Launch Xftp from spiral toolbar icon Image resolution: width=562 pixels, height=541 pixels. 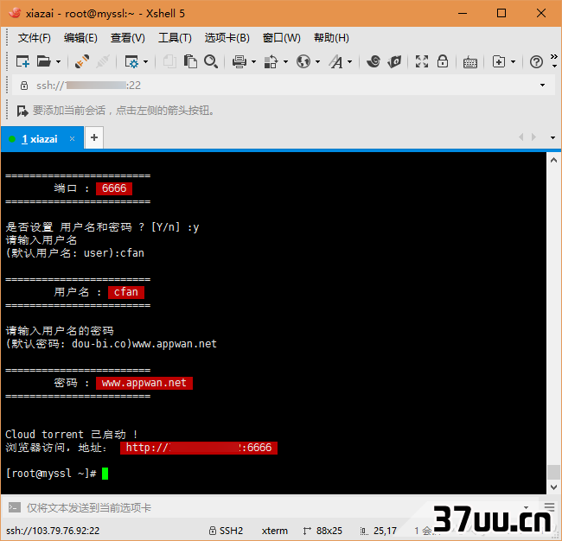pos(374,61)
